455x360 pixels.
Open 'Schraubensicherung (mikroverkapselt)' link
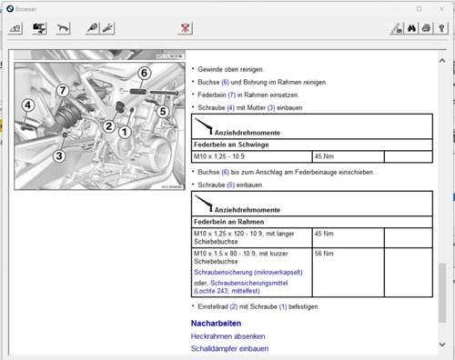pos(248,272)
